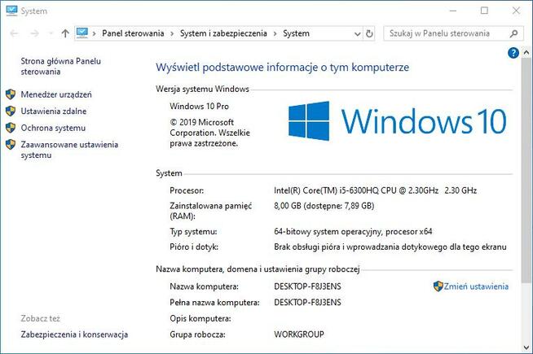The height and width of the screenshot is (354, 533).
Task: Open address bar history dropdown
Action: [x=357, y=33]
